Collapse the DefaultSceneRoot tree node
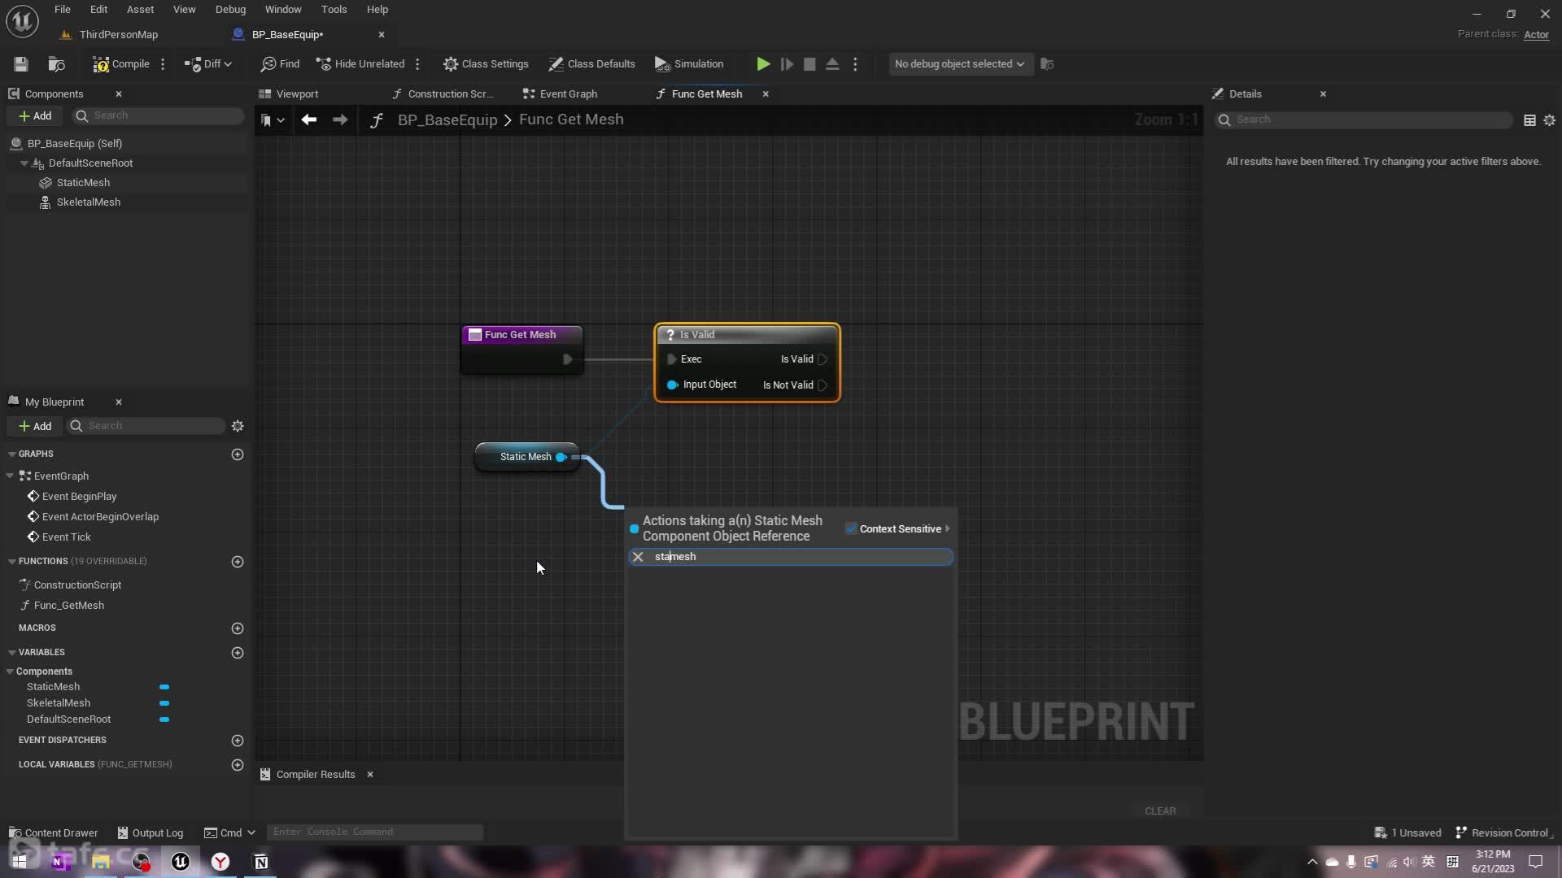Viewport: 1562px width, 878px height. click(x=24, y=163)
